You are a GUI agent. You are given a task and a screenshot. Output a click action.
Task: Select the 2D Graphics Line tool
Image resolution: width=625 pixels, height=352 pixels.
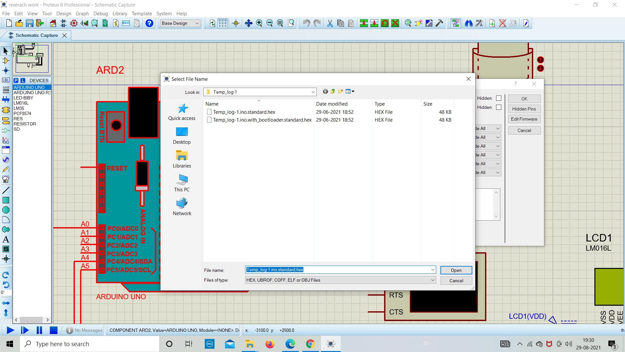(x=6, y=190)
